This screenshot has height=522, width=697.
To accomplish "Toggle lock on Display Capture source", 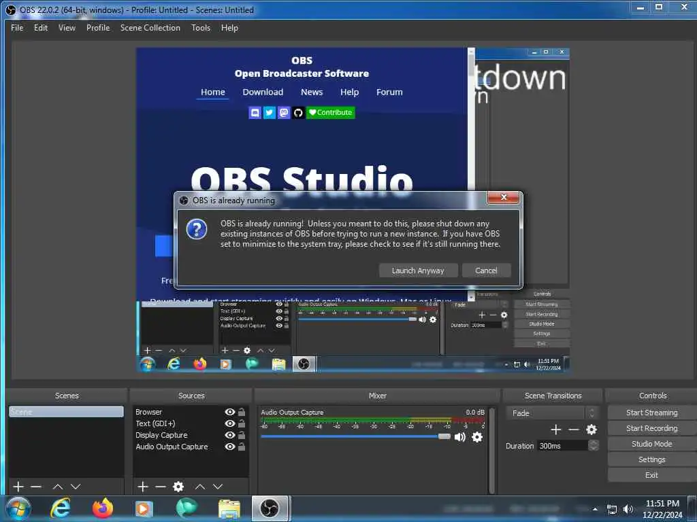I will (242, 435).
